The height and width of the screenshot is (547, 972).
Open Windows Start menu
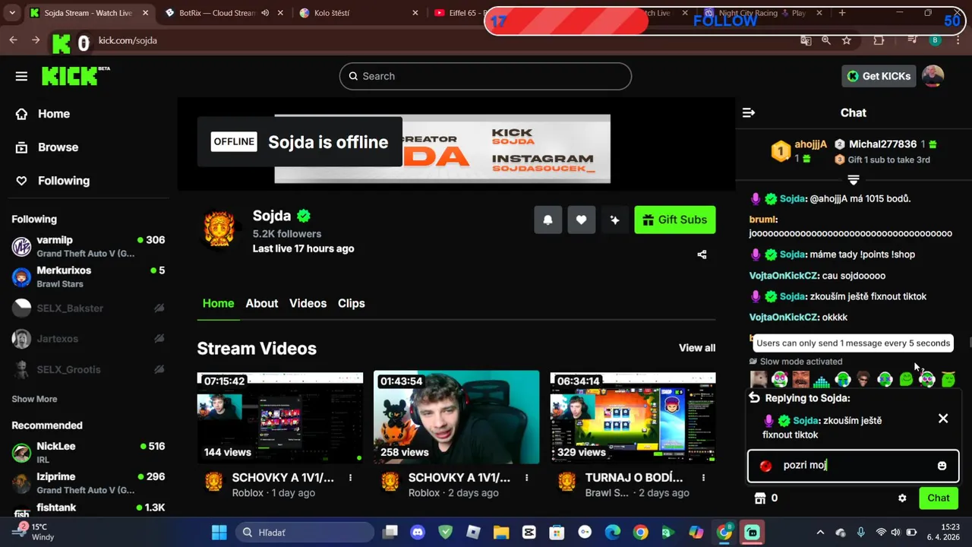219,533
